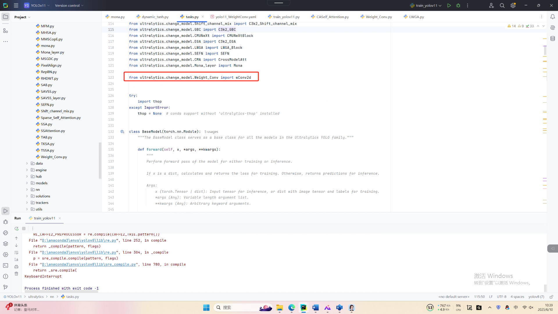Open the Database tool window icon
Image resolution: width=558 pixels, height=314 pixels.
click(x=552, y=39)
